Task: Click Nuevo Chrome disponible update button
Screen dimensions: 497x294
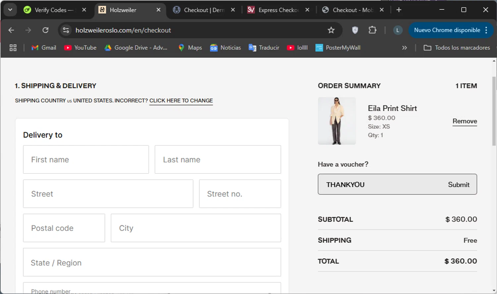Action: pyautogui.click(x=447, y=30)
